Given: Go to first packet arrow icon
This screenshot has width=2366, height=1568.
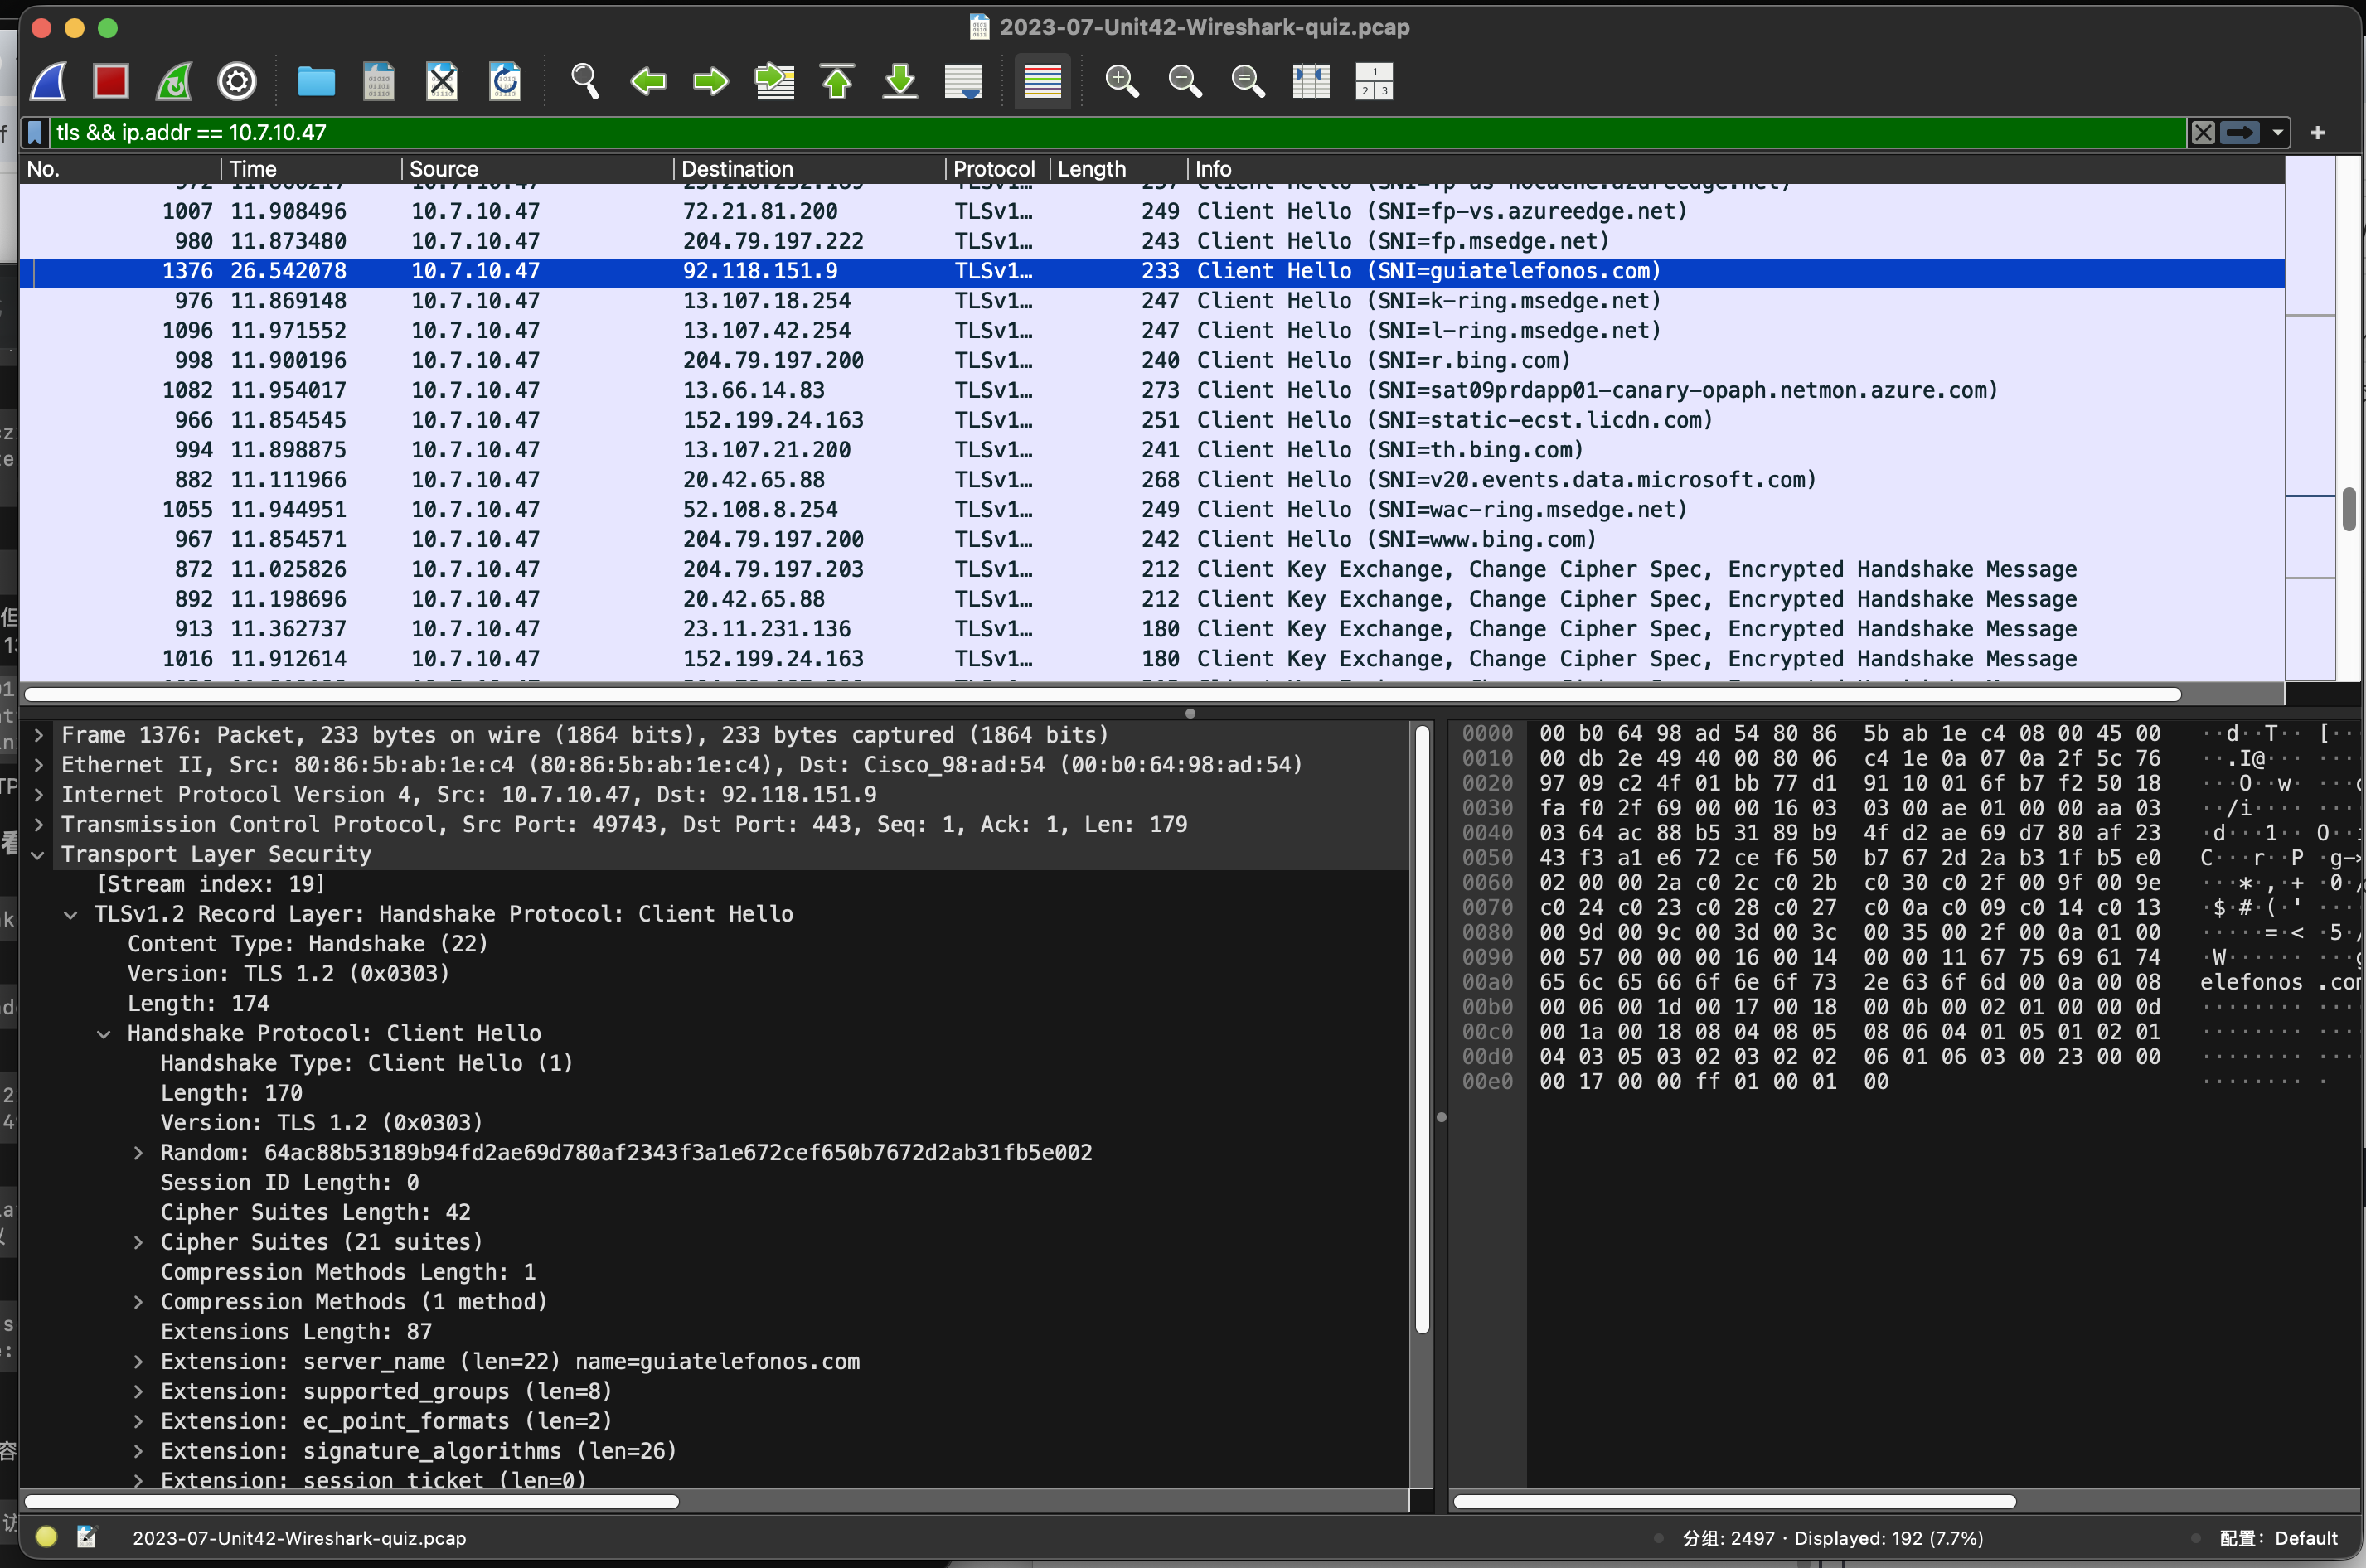Looking at the screenshot, I should coord(837,81).
